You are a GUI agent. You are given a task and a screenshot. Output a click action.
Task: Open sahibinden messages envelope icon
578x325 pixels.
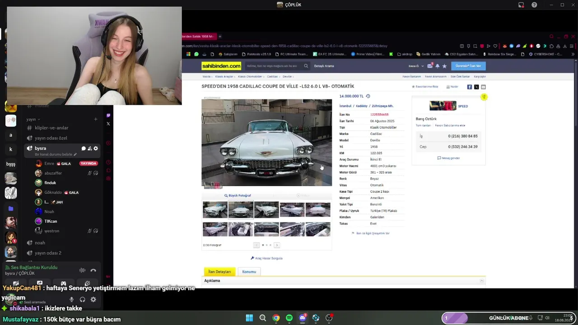[x=430, y=66]
